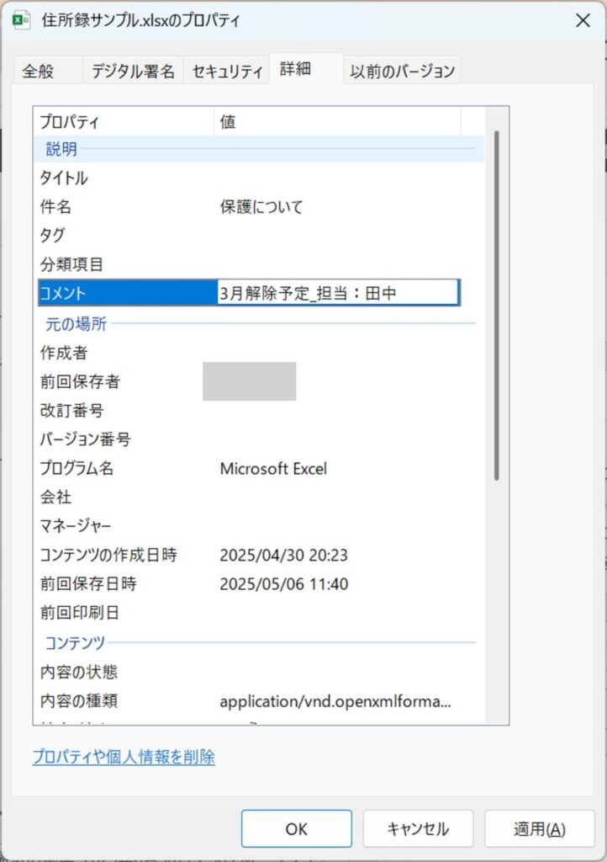This screenshot has height=862, width=607.
Task: Select the 分類項目 property row
Action: 258,263
